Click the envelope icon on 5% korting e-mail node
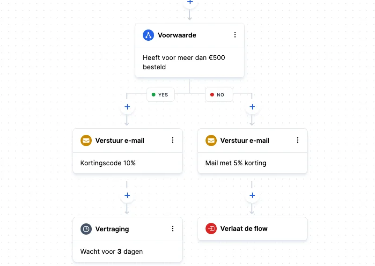The image size is (375, 266). 211,140
